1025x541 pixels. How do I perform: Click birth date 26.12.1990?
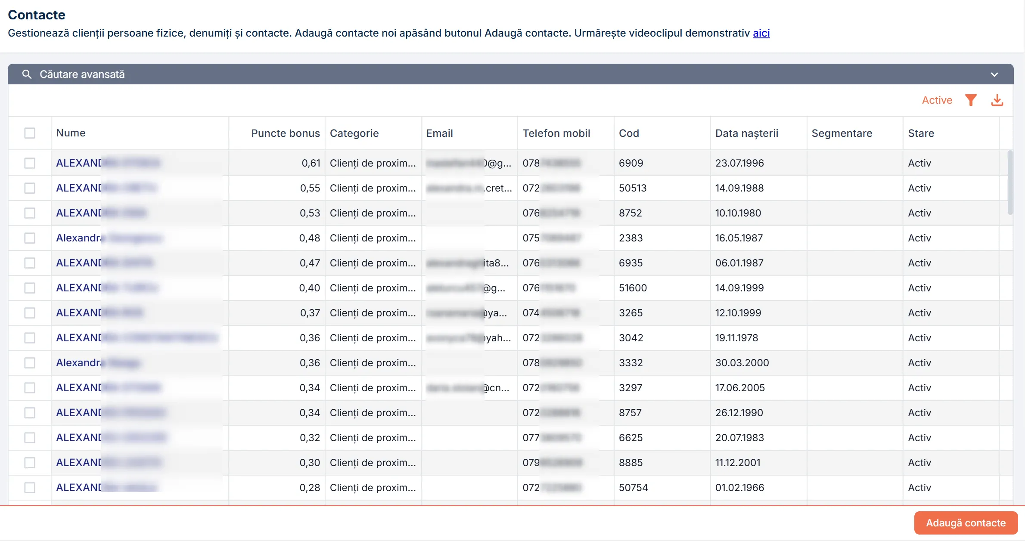[739, 413]
